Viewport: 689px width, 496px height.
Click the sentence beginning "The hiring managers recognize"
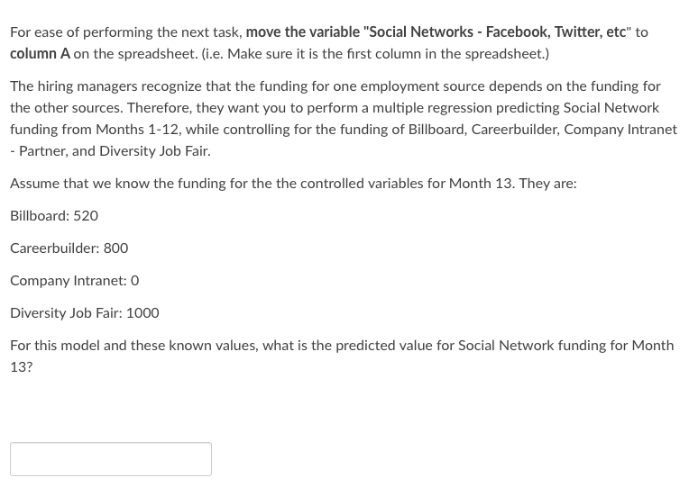click(x=344, y=119)
